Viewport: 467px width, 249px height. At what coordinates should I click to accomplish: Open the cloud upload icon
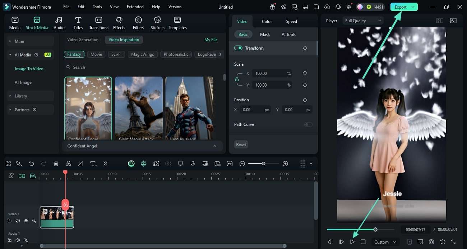[327, 7]
